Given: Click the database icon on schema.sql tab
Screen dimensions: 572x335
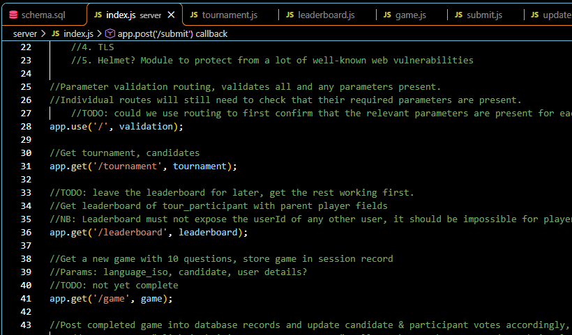Looking at the screenshot, I should click(x=13, y=15).
